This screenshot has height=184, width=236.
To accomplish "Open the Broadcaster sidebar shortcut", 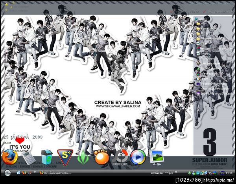I will pyautogui.click(x=208, y=64).
